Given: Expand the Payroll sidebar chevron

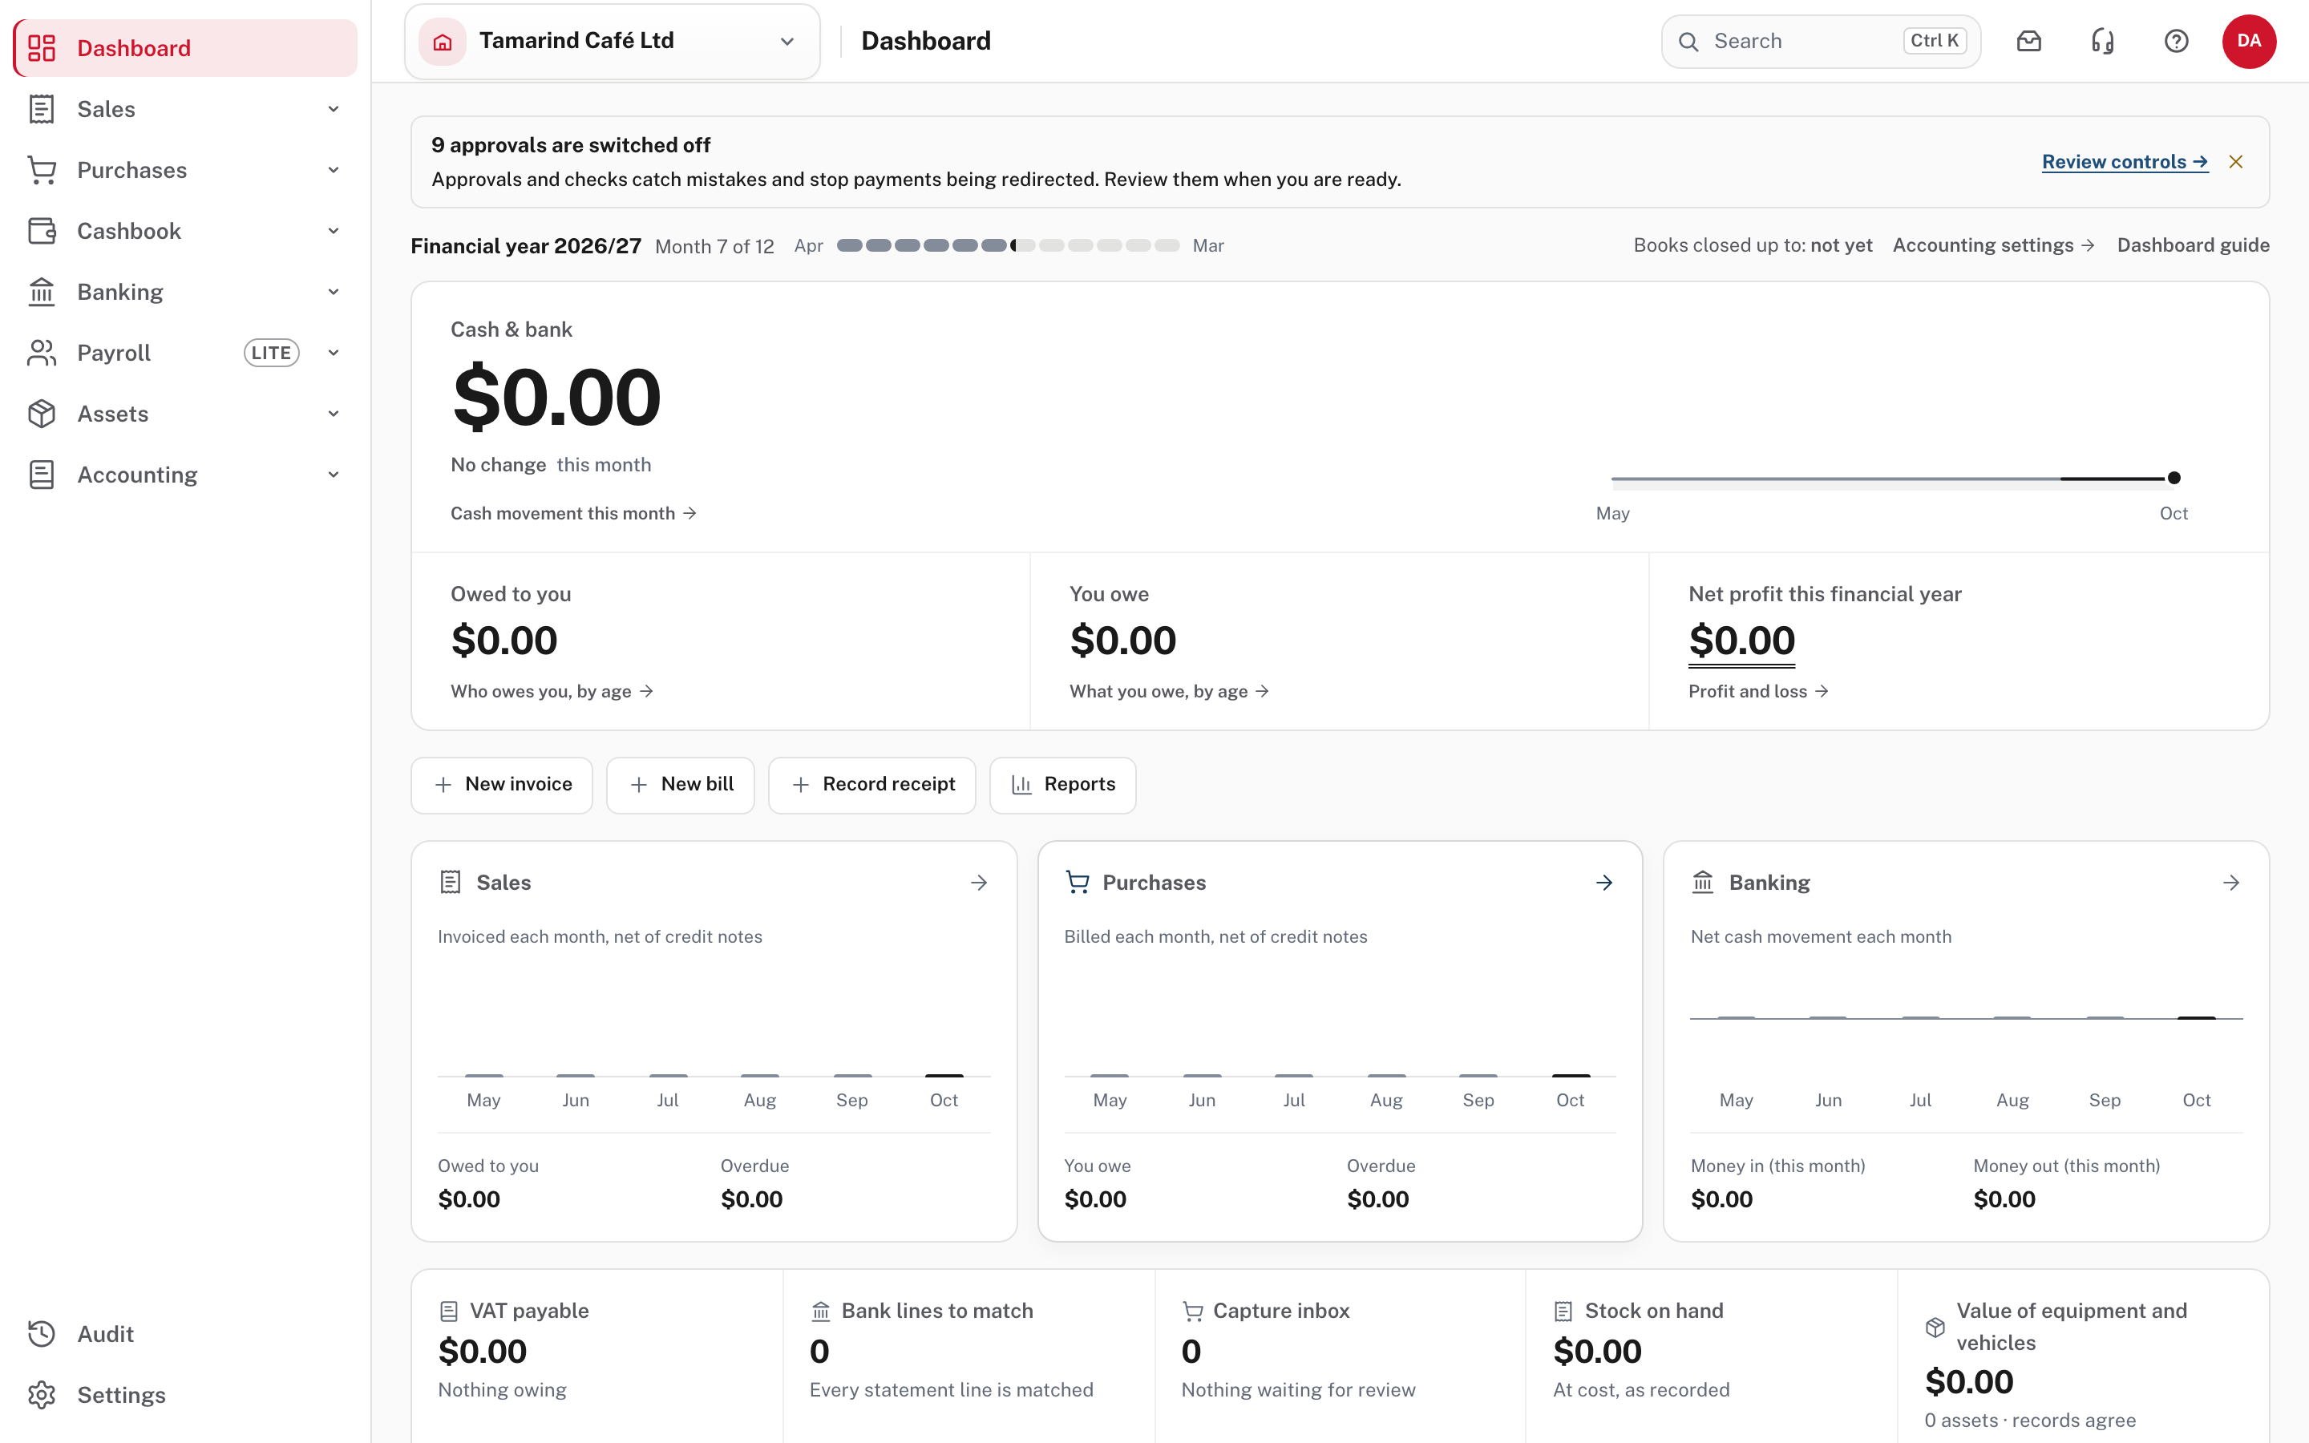Looking at the screenshot, I should click(333, 353).
